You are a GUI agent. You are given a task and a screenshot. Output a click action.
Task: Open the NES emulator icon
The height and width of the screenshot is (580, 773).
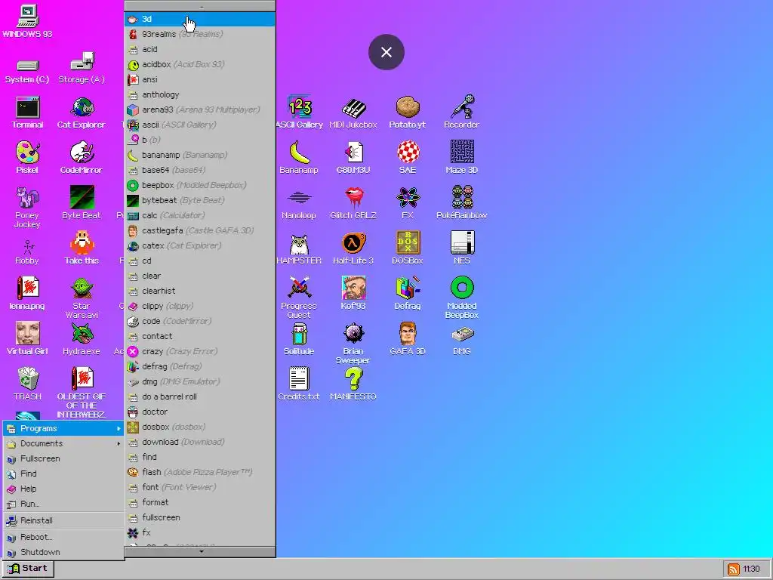tap(461, 248)
